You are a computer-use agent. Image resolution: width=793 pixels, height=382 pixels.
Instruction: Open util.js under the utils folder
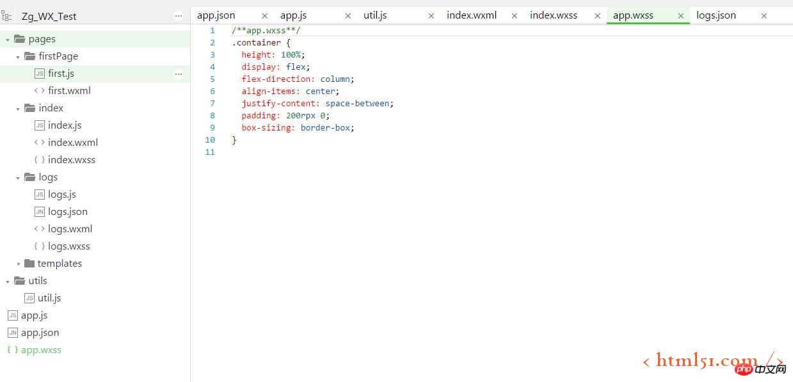pyautogui.click(x=49, y=298)
